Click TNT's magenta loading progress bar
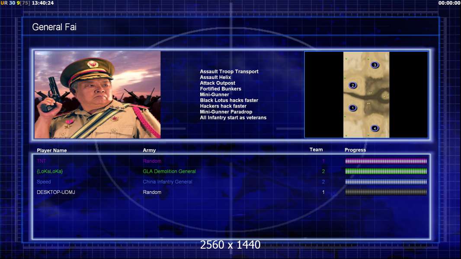 click(386, 161)
